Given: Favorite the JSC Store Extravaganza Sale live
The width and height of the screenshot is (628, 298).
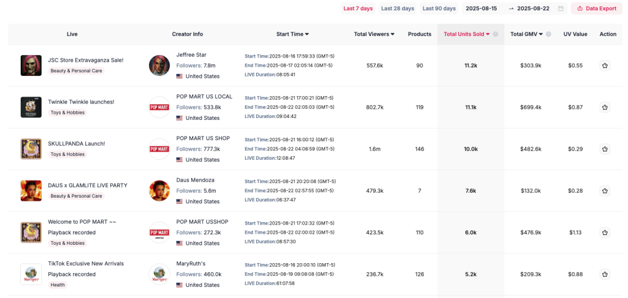Looking at the screenshot, I should [605, 65].
